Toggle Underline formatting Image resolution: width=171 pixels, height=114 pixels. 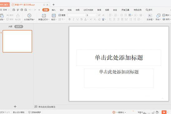77,19
